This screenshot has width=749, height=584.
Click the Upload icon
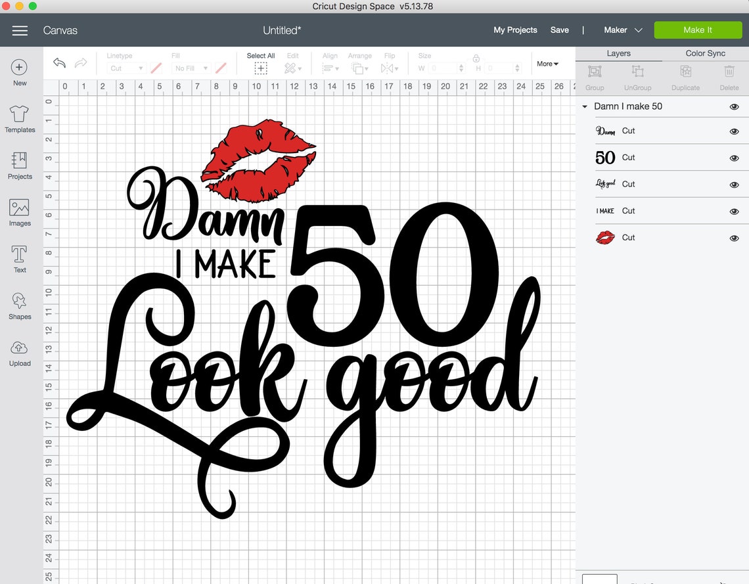pyautogui.click(x=20, y=351)
